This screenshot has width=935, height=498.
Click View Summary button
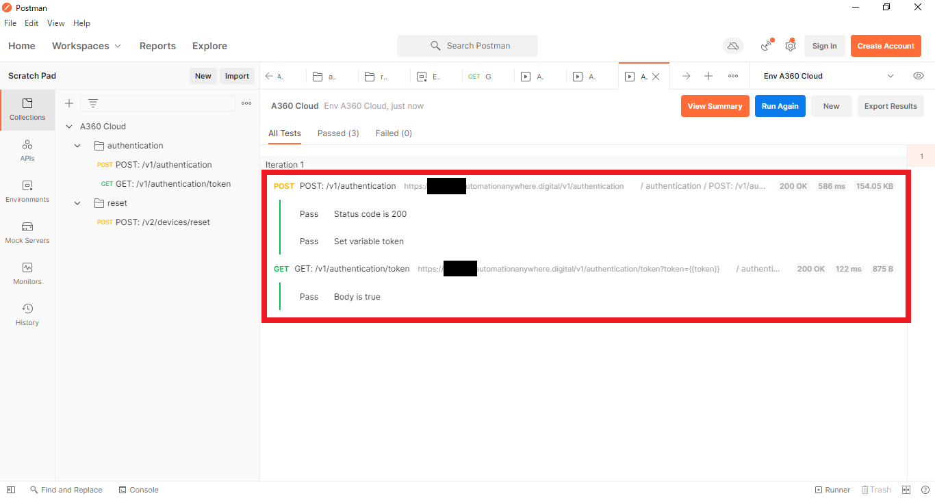(x=715, y=106)
